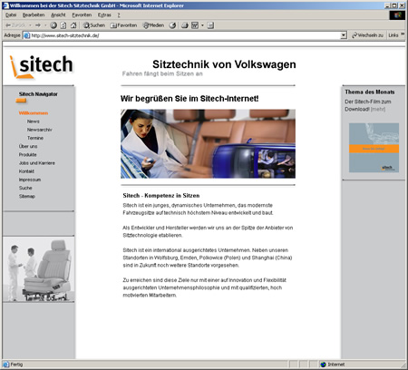Open the Impressum navigation link
Viewport: 408px width, 370px height.
[x=30, y=180]
